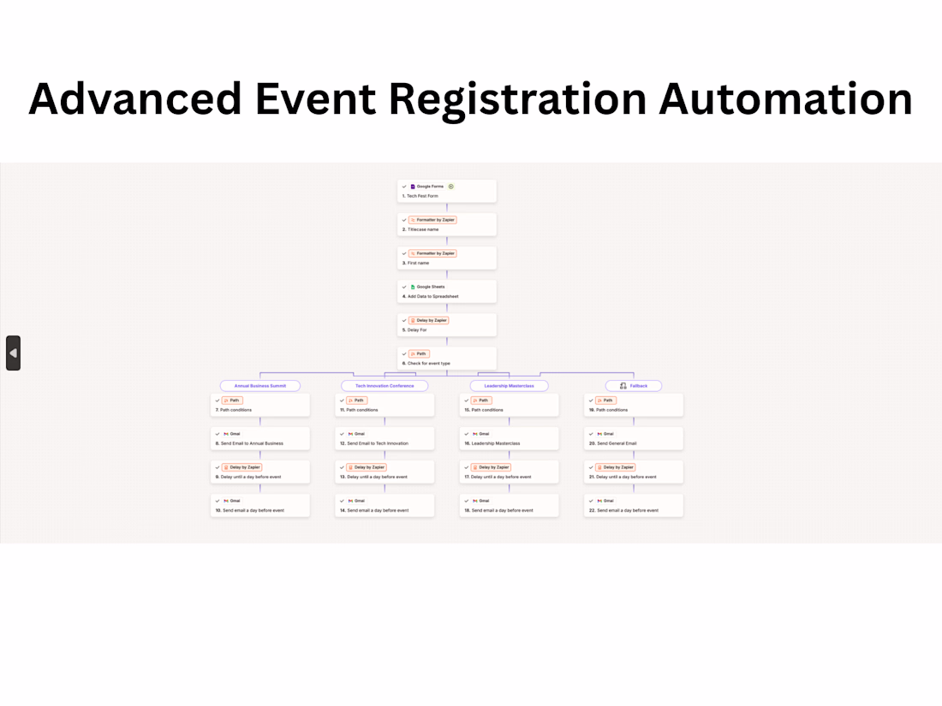Click the Fallback path icon
942x706 pixels.
[623, 386]
